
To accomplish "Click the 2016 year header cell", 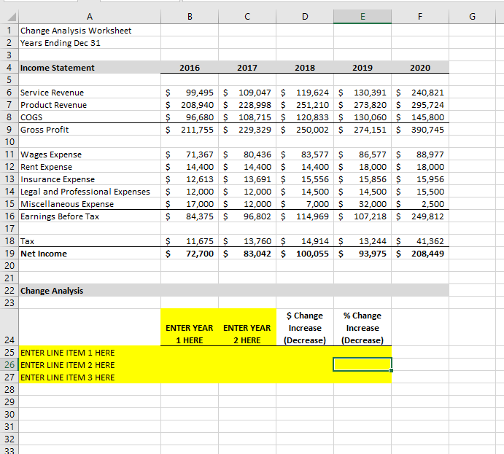I will [190, 68].
